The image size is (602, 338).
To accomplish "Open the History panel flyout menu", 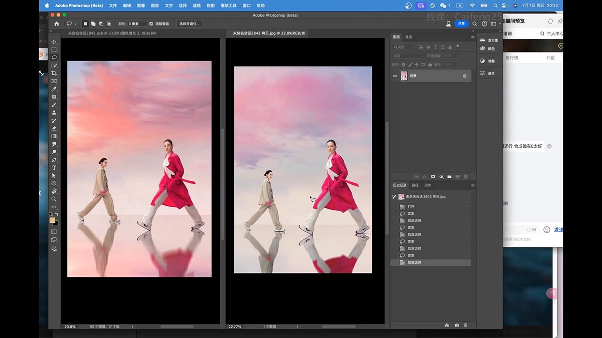I will 472,185.
